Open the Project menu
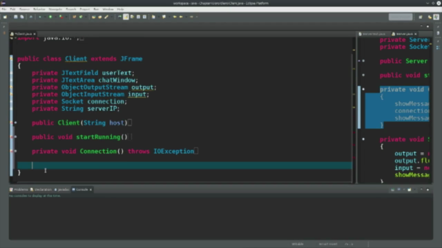The image size is (442, 248). pos(84,9)
